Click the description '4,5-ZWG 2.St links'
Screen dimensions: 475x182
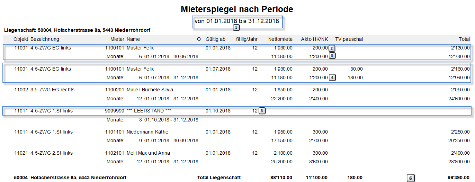coord(52,153)
